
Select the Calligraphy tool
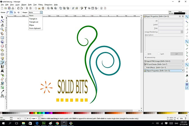click(x=2, y=67)
